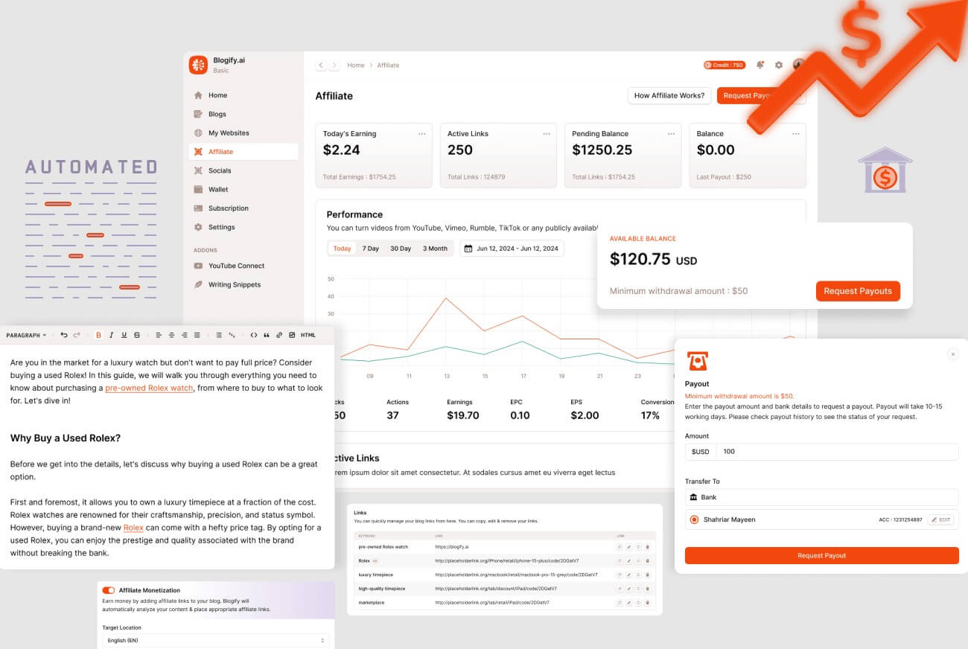
Task: Open Active Links card options menu
Action: [547, 134]
